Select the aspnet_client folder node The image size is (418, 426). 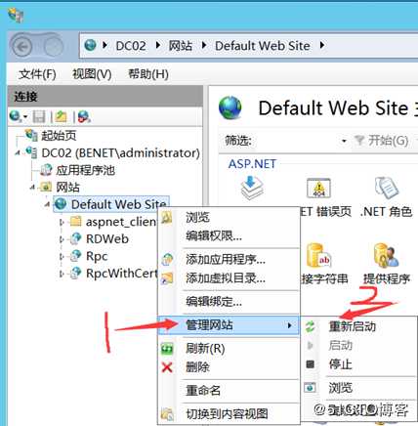tap(121, 222)
